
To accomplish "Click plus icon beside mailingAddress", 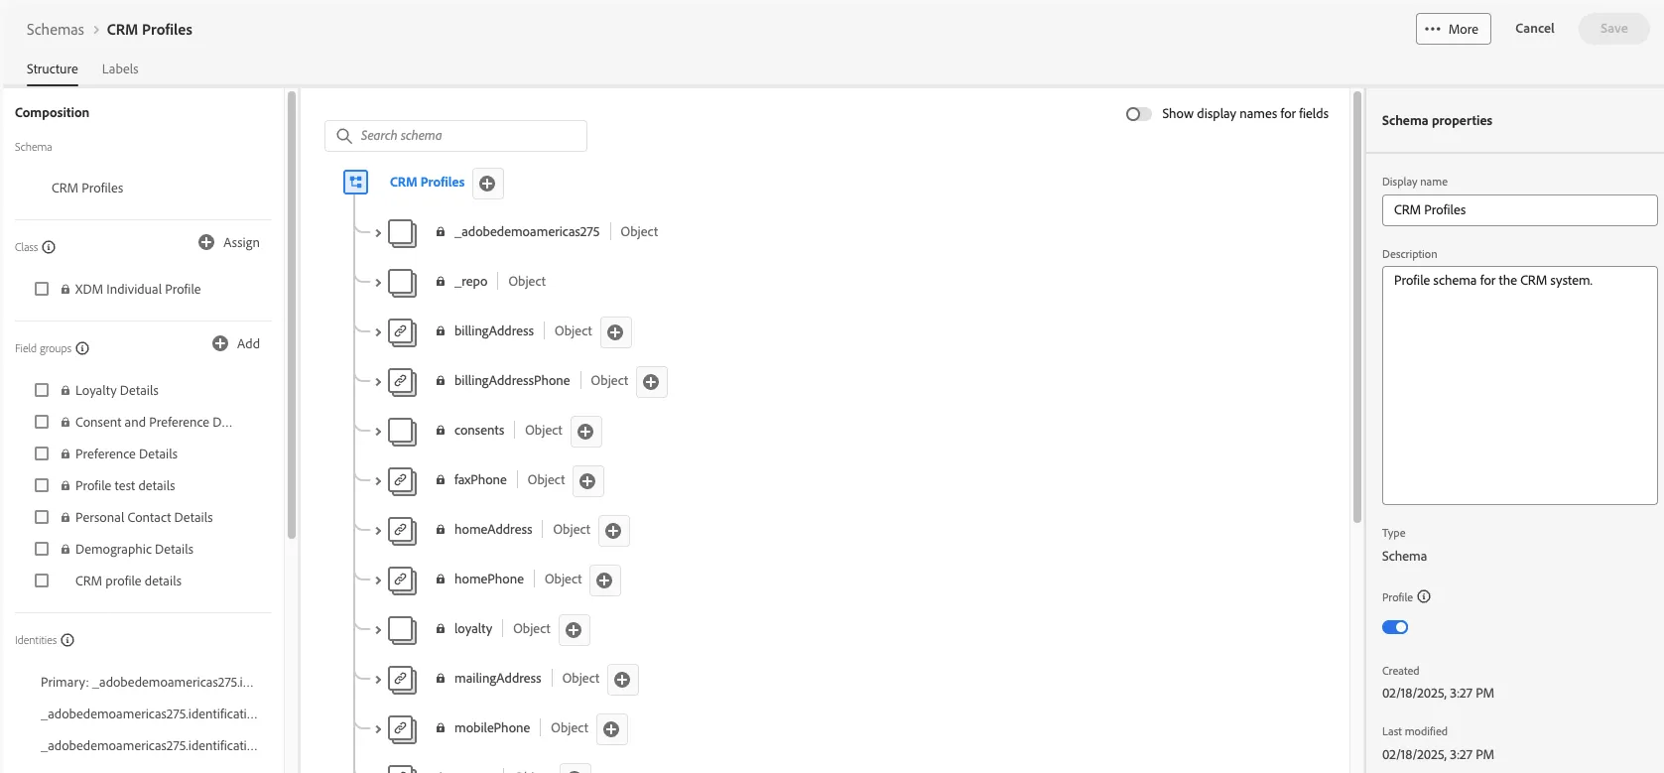I will click(622, 680).
